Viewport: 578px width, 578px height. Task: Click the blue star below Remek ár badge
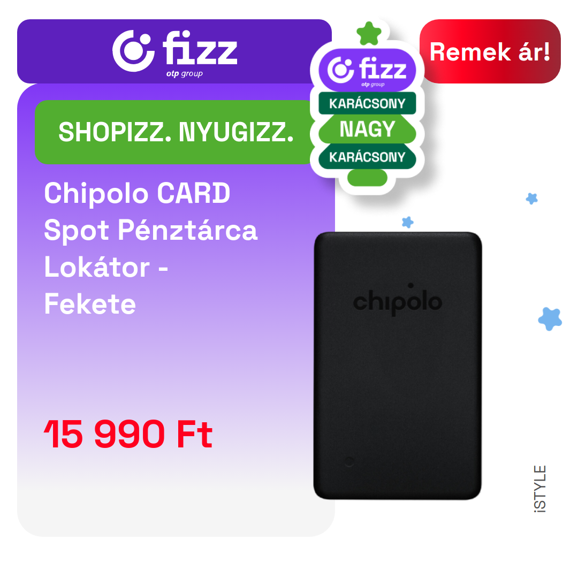531,199
